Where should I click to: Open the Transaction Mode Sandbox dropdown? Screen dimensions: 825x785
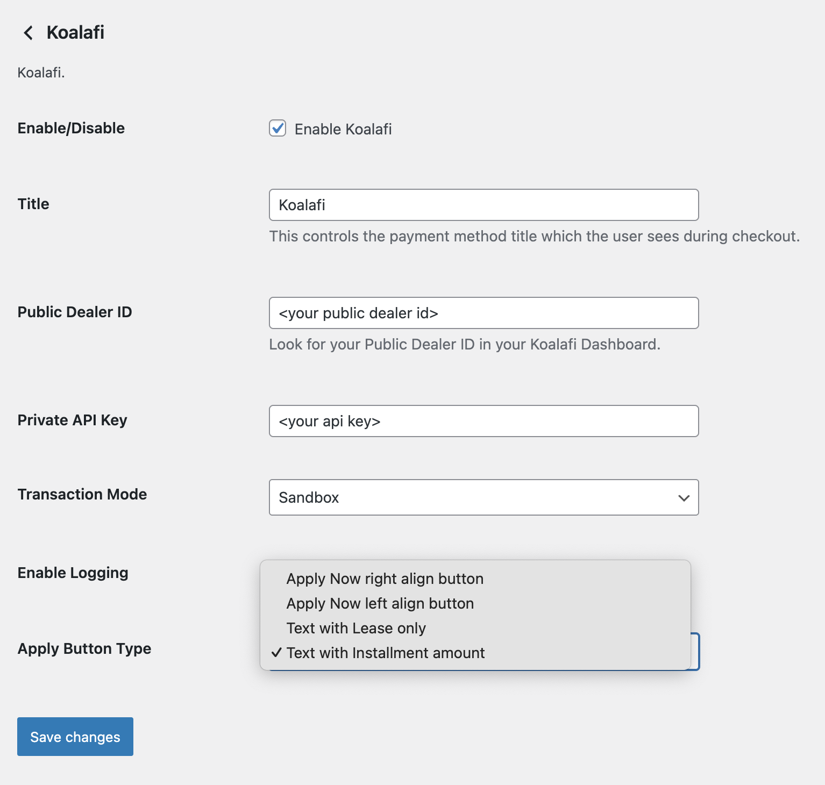pos(483,497)
